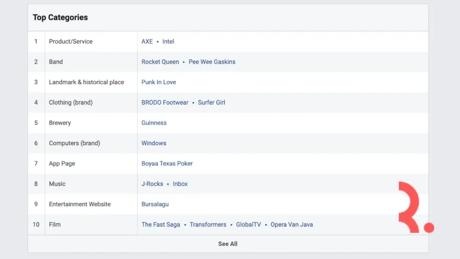Screen dimensions: 460x259
Task: Select the Film category text
Action: tap(55, 224)
